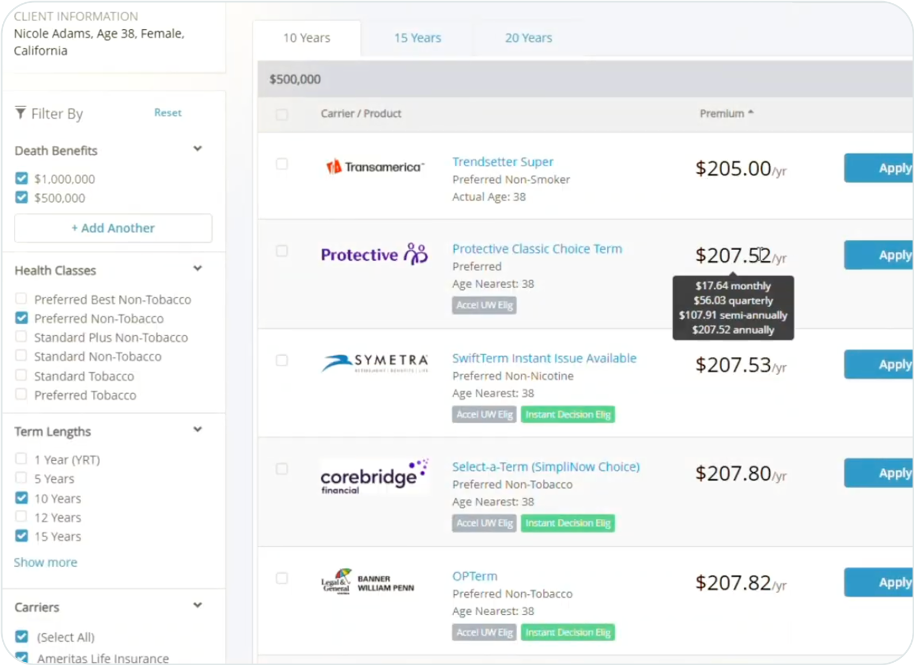
Task: Click the Symetra carrier logo
Action: (375, 363)
